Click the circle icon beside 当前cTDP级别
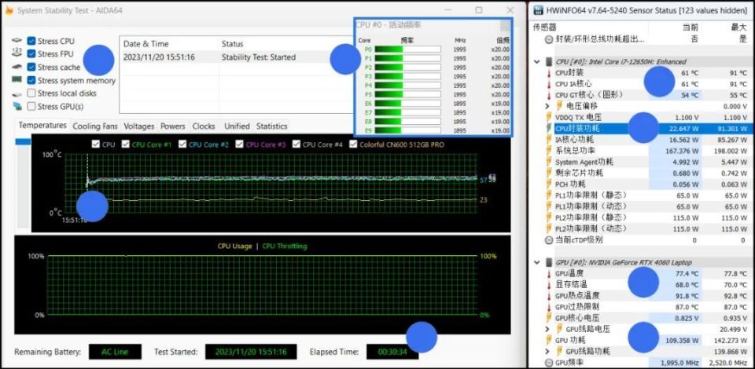Screen dimensions: 755x369 pyautogui.click(x=548, y=239)
